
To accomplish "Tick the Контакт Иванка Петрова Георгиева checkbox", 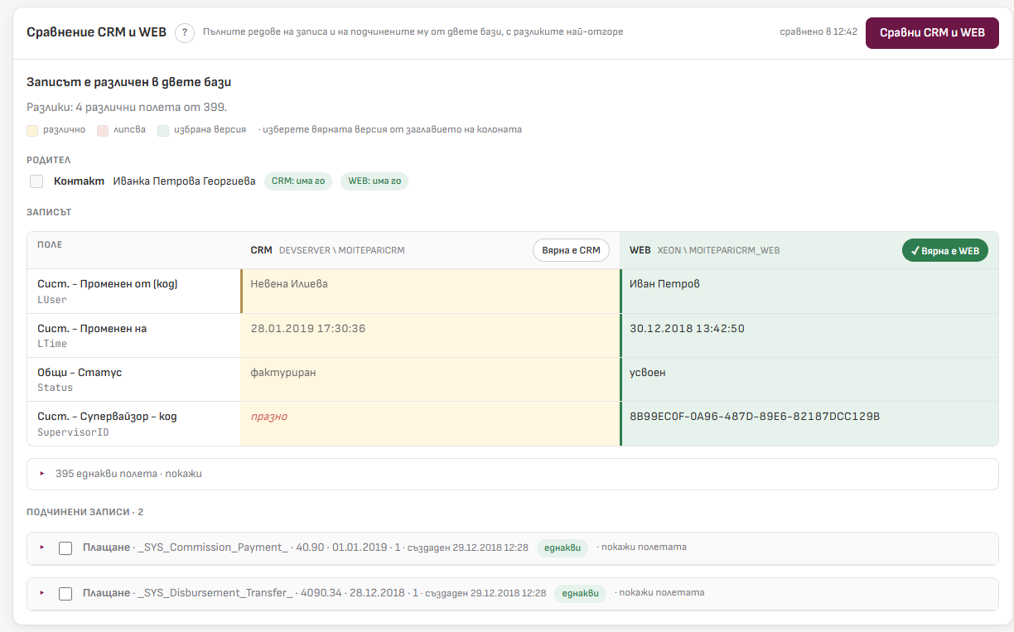I will pos(36,181).
